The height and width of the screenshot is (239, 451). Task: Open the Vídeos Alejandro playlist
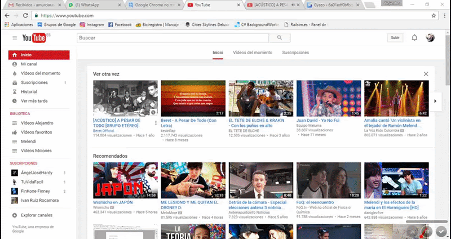[39, 123]
